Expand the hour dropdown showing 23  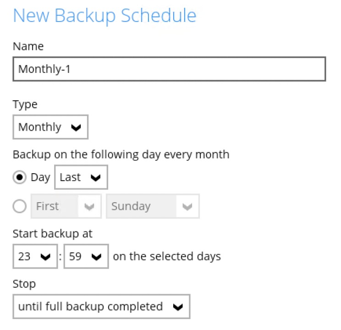35,256
